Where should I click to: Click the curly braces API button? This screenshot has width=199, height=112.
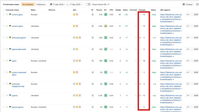[x=197, y=4]
